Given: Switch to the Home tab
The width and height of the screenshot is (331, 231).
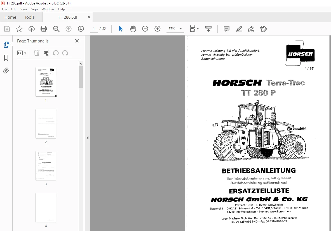Looking at the screenshot, I should [10, 17].
